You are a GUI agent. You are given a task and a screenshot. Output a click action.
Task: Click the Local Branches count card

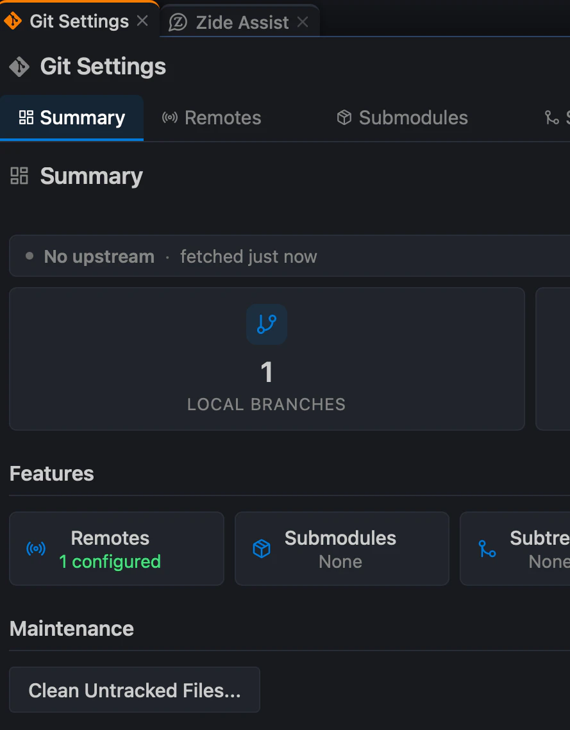coord(267,359)
